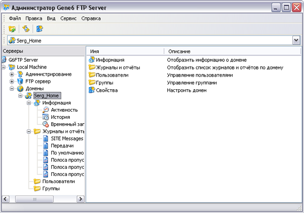Click the FTP сервер shield icon

click(x=20, y=82)
